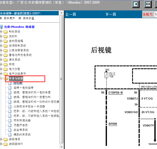The image size is (157, 149).
Task: Click the tree panel vertical scrollbar thumb
Action: 62,79
